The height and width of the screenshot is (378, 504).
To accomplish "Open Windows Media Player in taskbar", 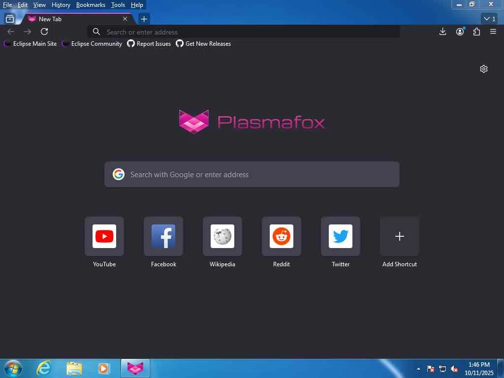I will coord(104,368).
